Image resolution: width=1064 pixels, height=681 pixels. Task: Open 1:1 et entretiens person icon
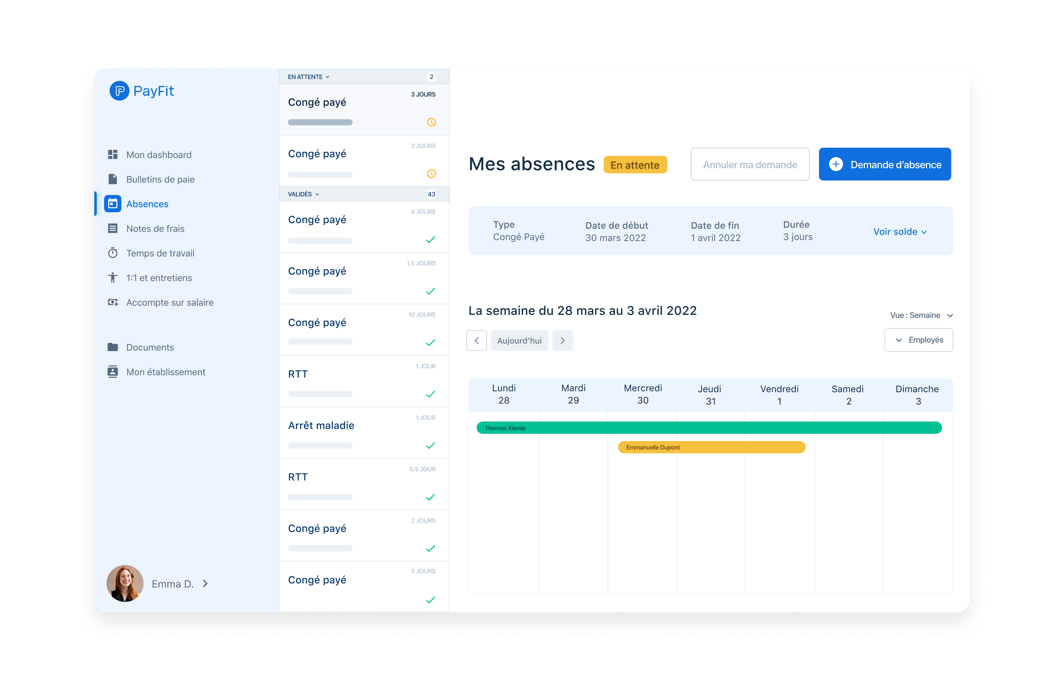coord(113,278)
